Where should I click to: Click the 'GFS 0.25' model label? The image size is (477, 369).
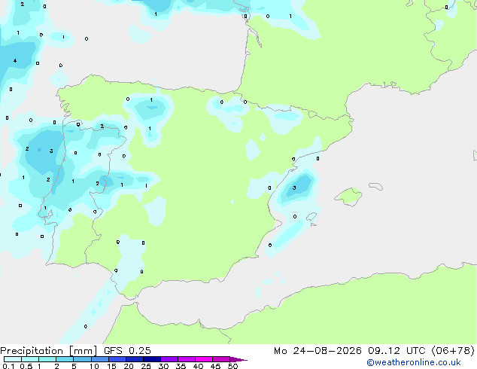(127, 351)
